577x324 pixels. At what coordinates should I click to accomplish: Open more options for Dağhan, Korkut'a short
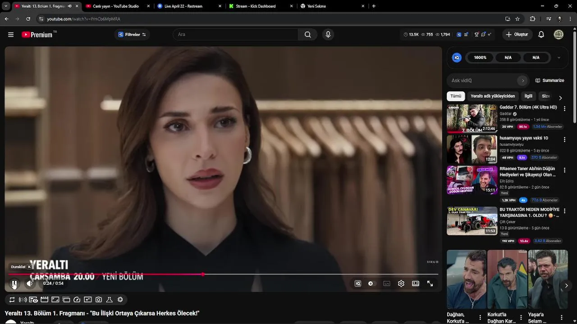pyautogui.click(x=480, y=317)
